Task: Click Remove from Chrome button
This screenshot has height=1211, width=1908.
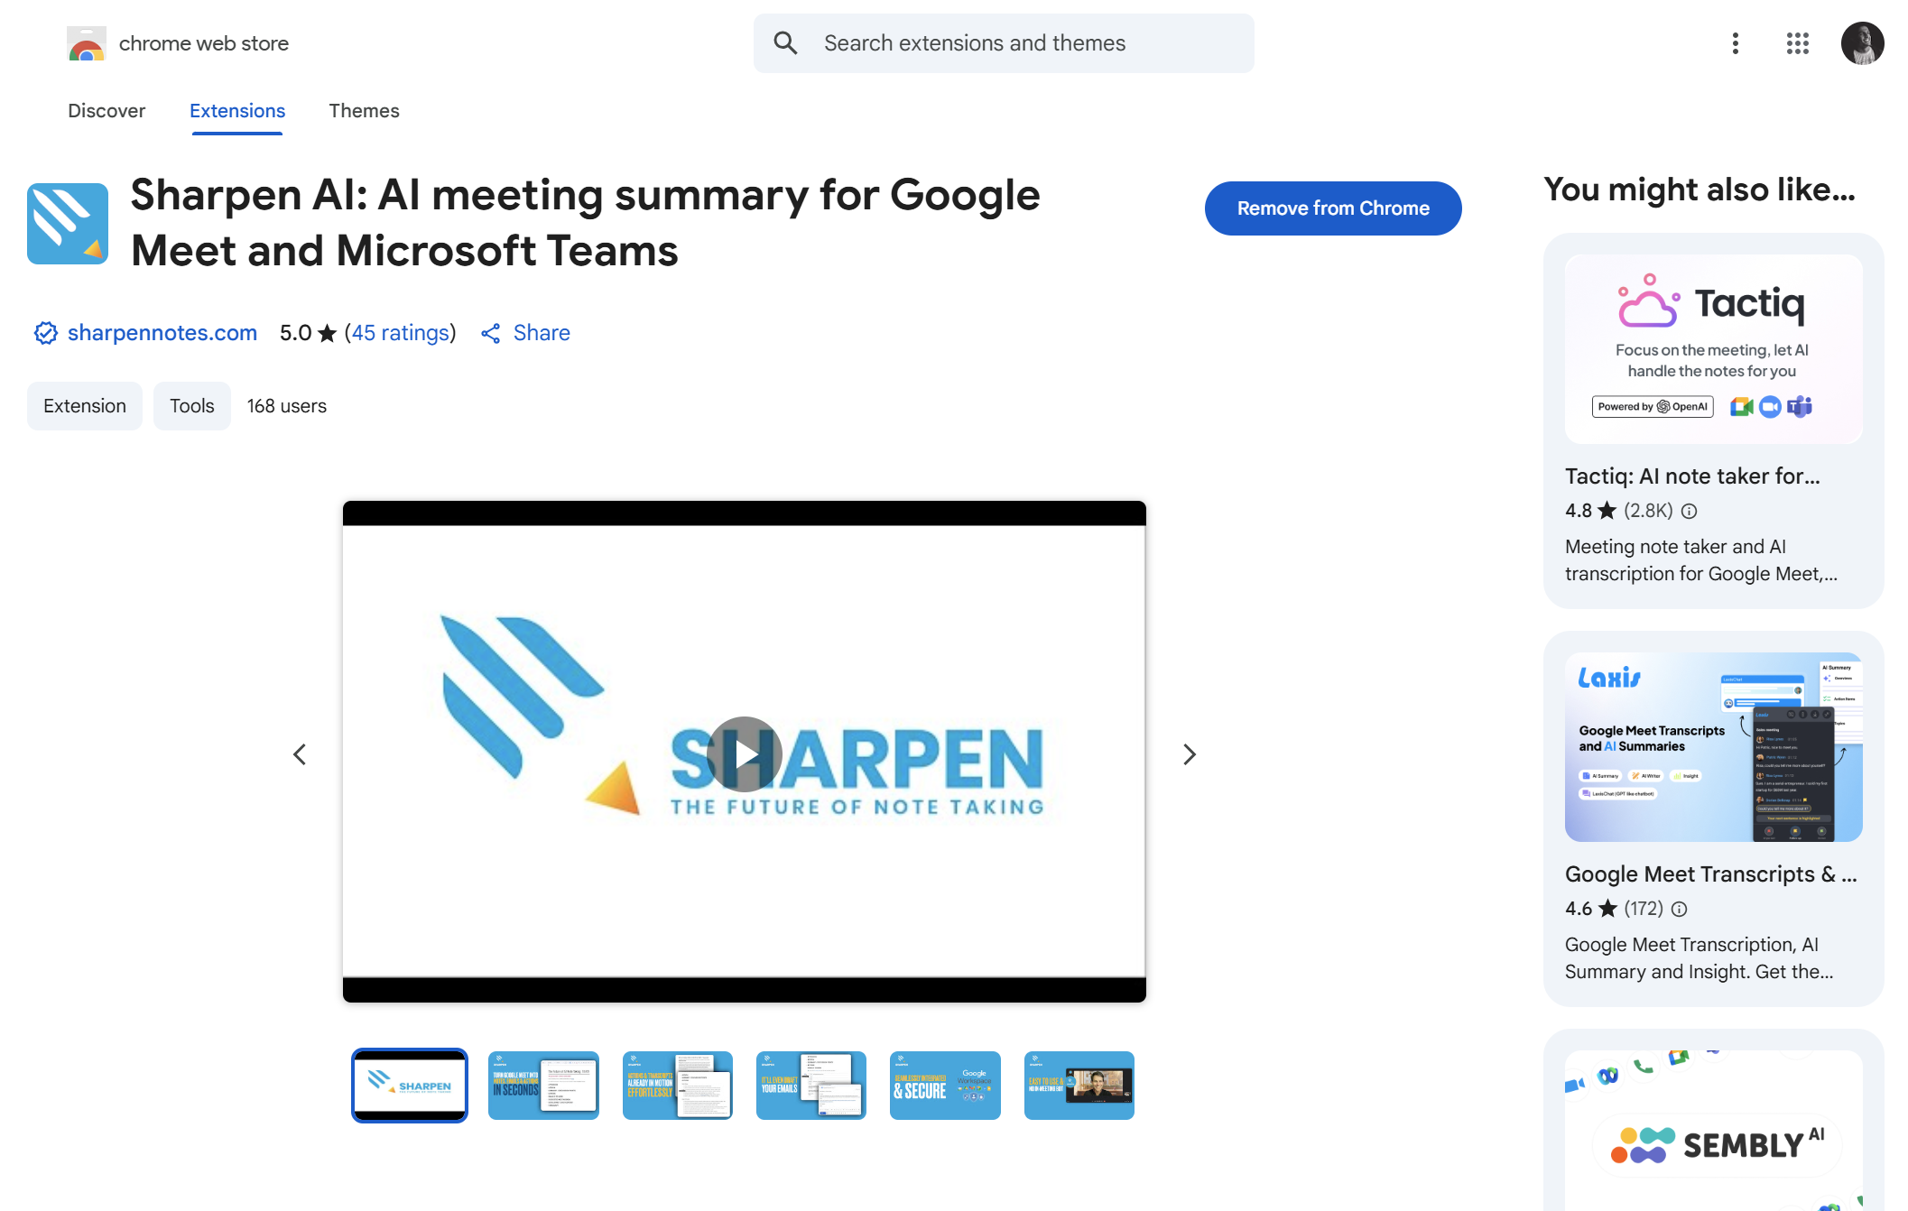Action: coord(1333,208)
